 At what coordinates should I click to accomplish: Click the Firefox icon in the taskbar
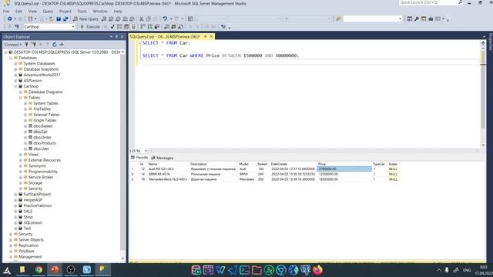tap(317, 270)
